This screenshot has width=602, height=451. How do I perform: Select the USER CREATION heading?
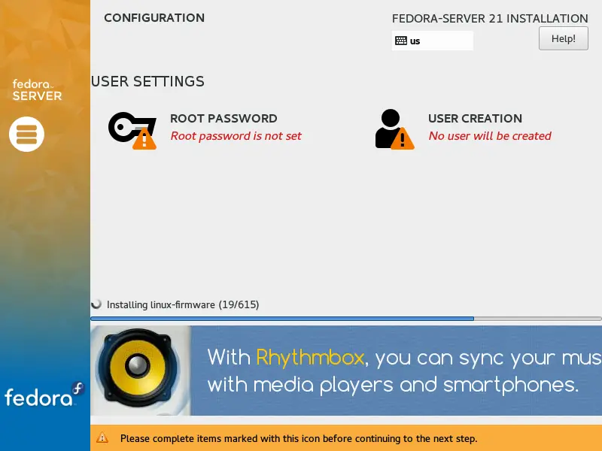pos(475,119)
